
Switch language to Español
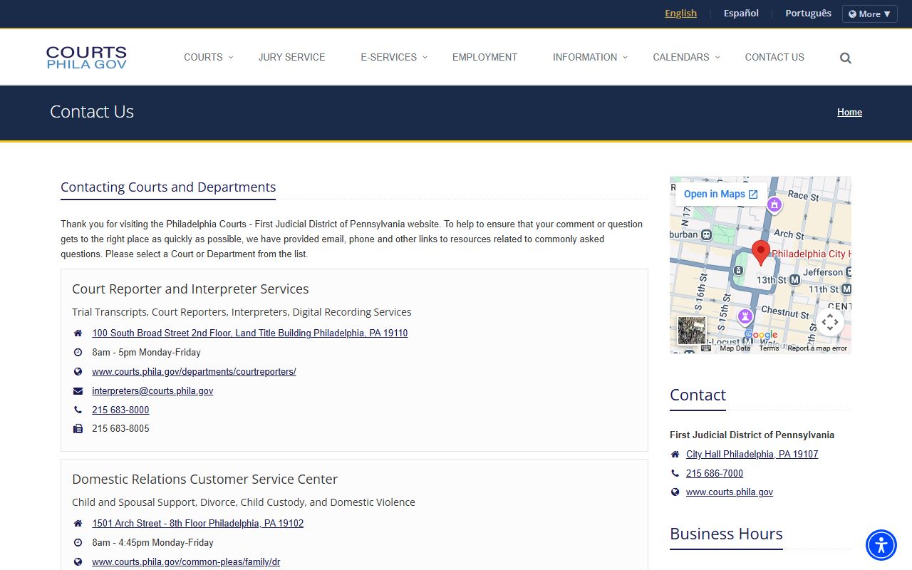click(x=741, y=14)
